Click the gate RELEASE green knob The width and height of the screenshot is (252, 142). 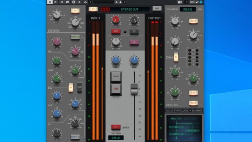[x=175, y=93]
